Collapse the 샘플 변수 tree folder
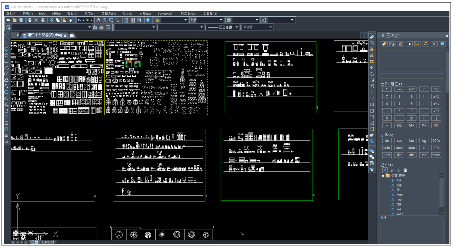This screenshot has width=454, height=248. coord(383,175)
